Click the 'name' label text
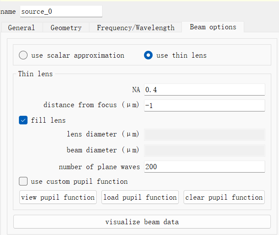The image size is (279, 235). point(8,12)
